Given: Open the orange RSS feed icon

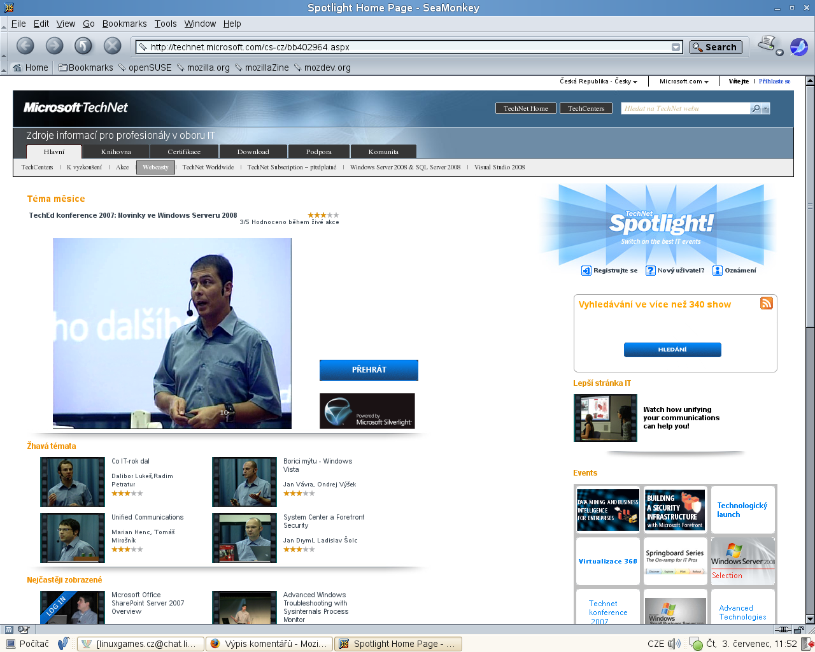Looking at the screenshot, I should click(x=767, y=303).
